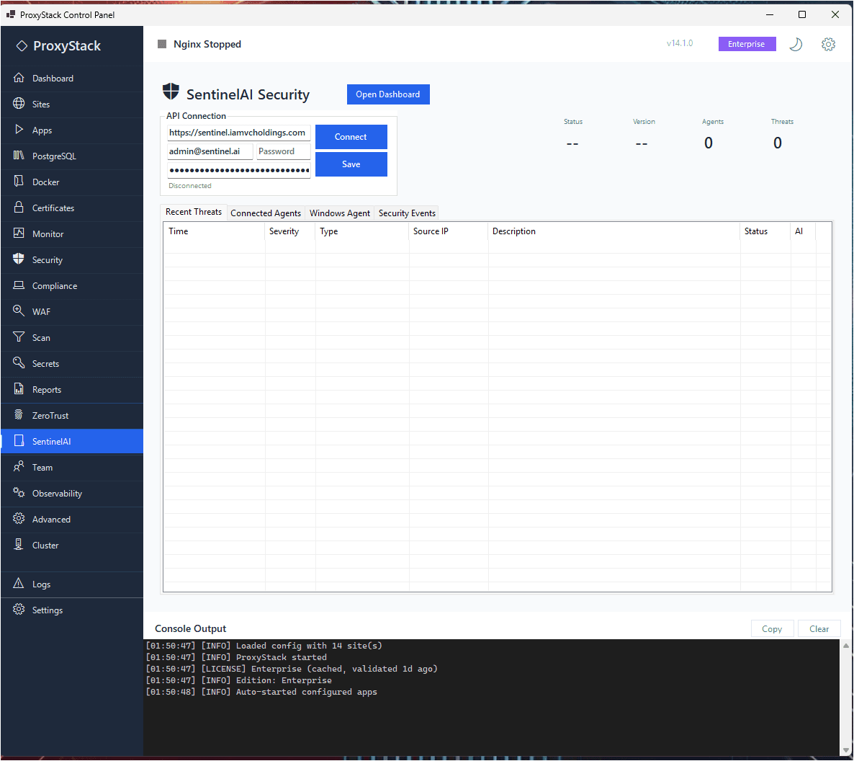Open the WAF section in the sidebar
Image resolution: width=854 pixels, height=761 pixels.
click(x=19, y=311)
